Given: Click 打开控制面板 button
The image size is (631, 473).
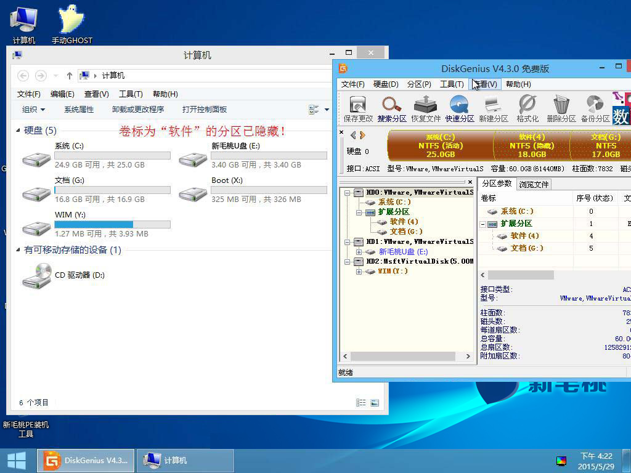Looking at the screenshot, I should tap(205, 110).
